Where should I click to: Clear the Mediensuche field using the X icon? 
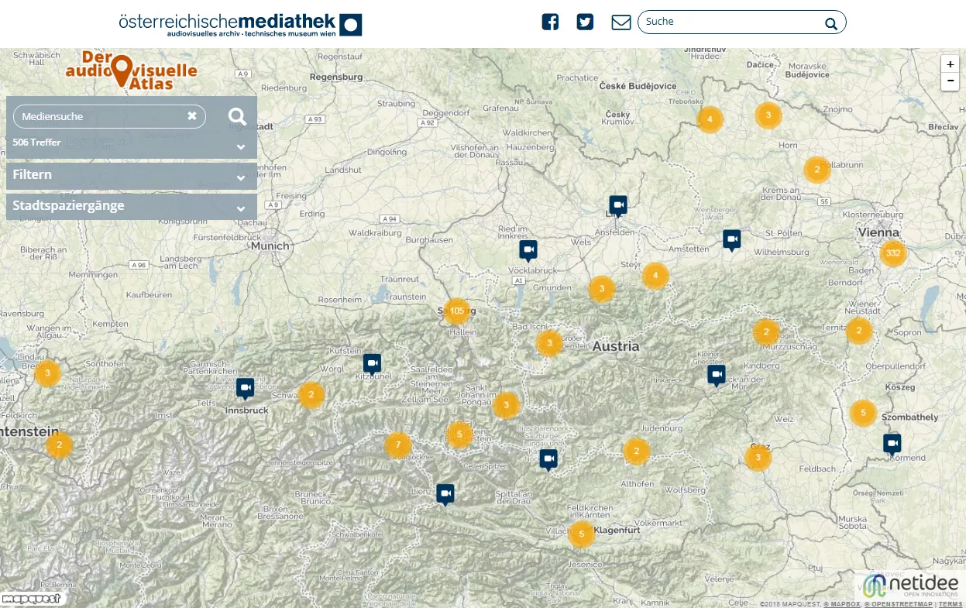click(192, 115)
